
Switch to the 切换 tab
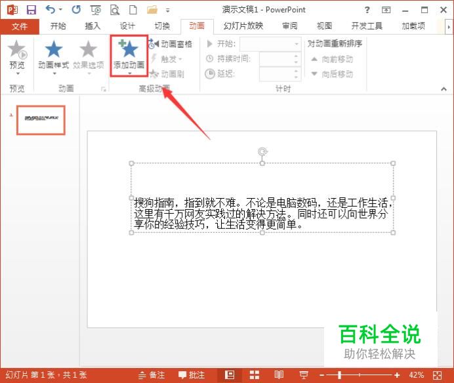(162, 26)
